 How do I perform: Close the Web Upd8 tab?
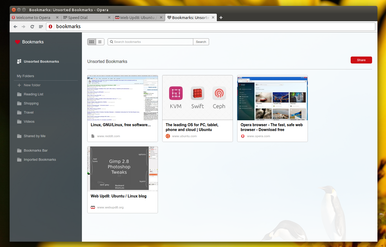[161, 17]
